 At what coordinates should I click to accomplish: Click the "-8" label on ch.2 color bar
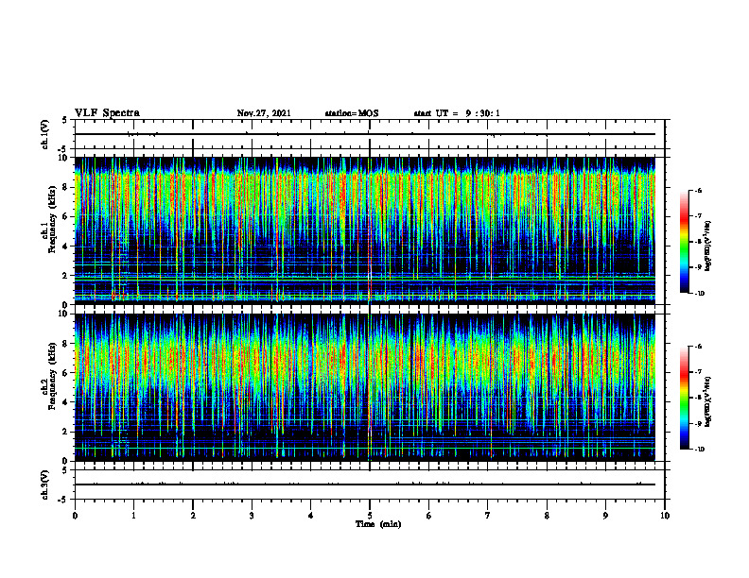pyautogui.click(x=698, y=398)
